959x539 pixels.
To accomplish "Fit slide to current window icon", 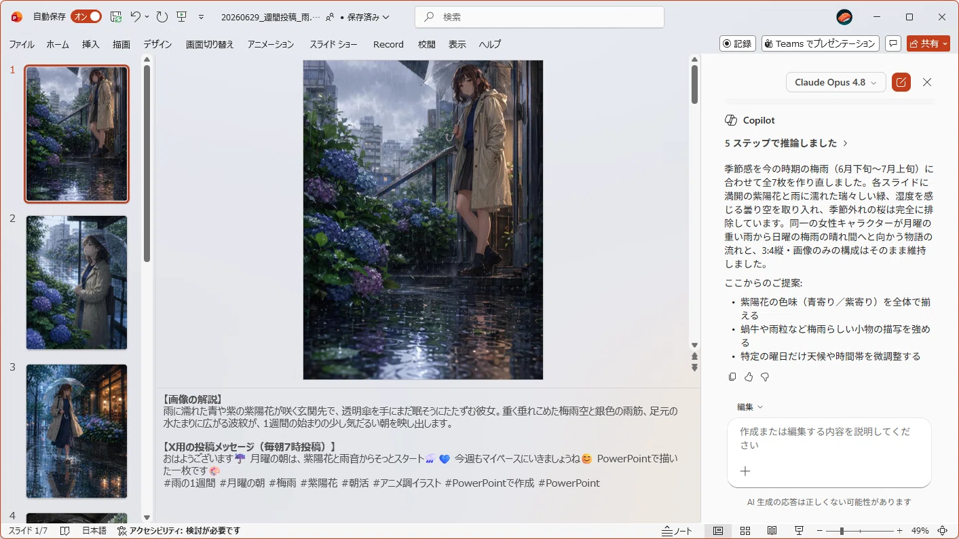I will 943,531.
